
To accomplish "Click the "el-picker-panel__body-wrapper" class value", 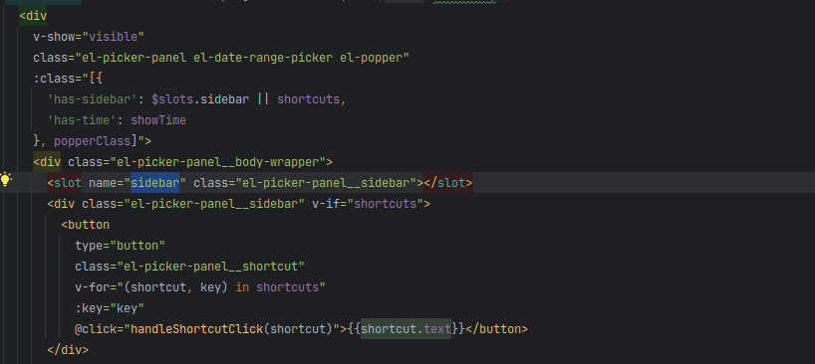I will (217, 162).
